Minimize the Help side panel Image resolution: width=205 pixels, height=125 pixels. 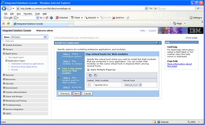(x=197, y=42)
